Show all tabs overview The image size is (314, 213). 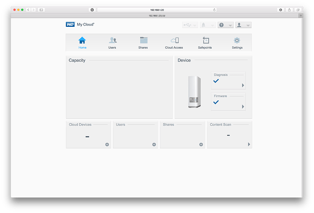298,10
